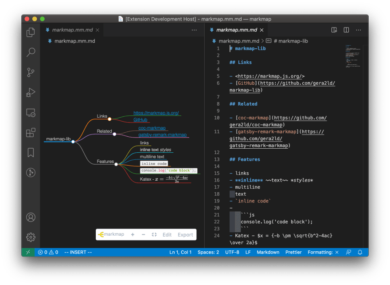390x285 pixels.
Task: Click the https://markmap.js.org/ URL on line 5
Action: (x=269, y=76)
